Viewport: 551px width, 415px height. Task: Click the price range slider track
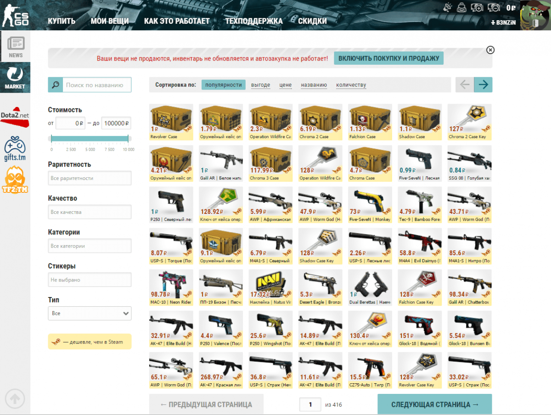[x=90, y=139]
